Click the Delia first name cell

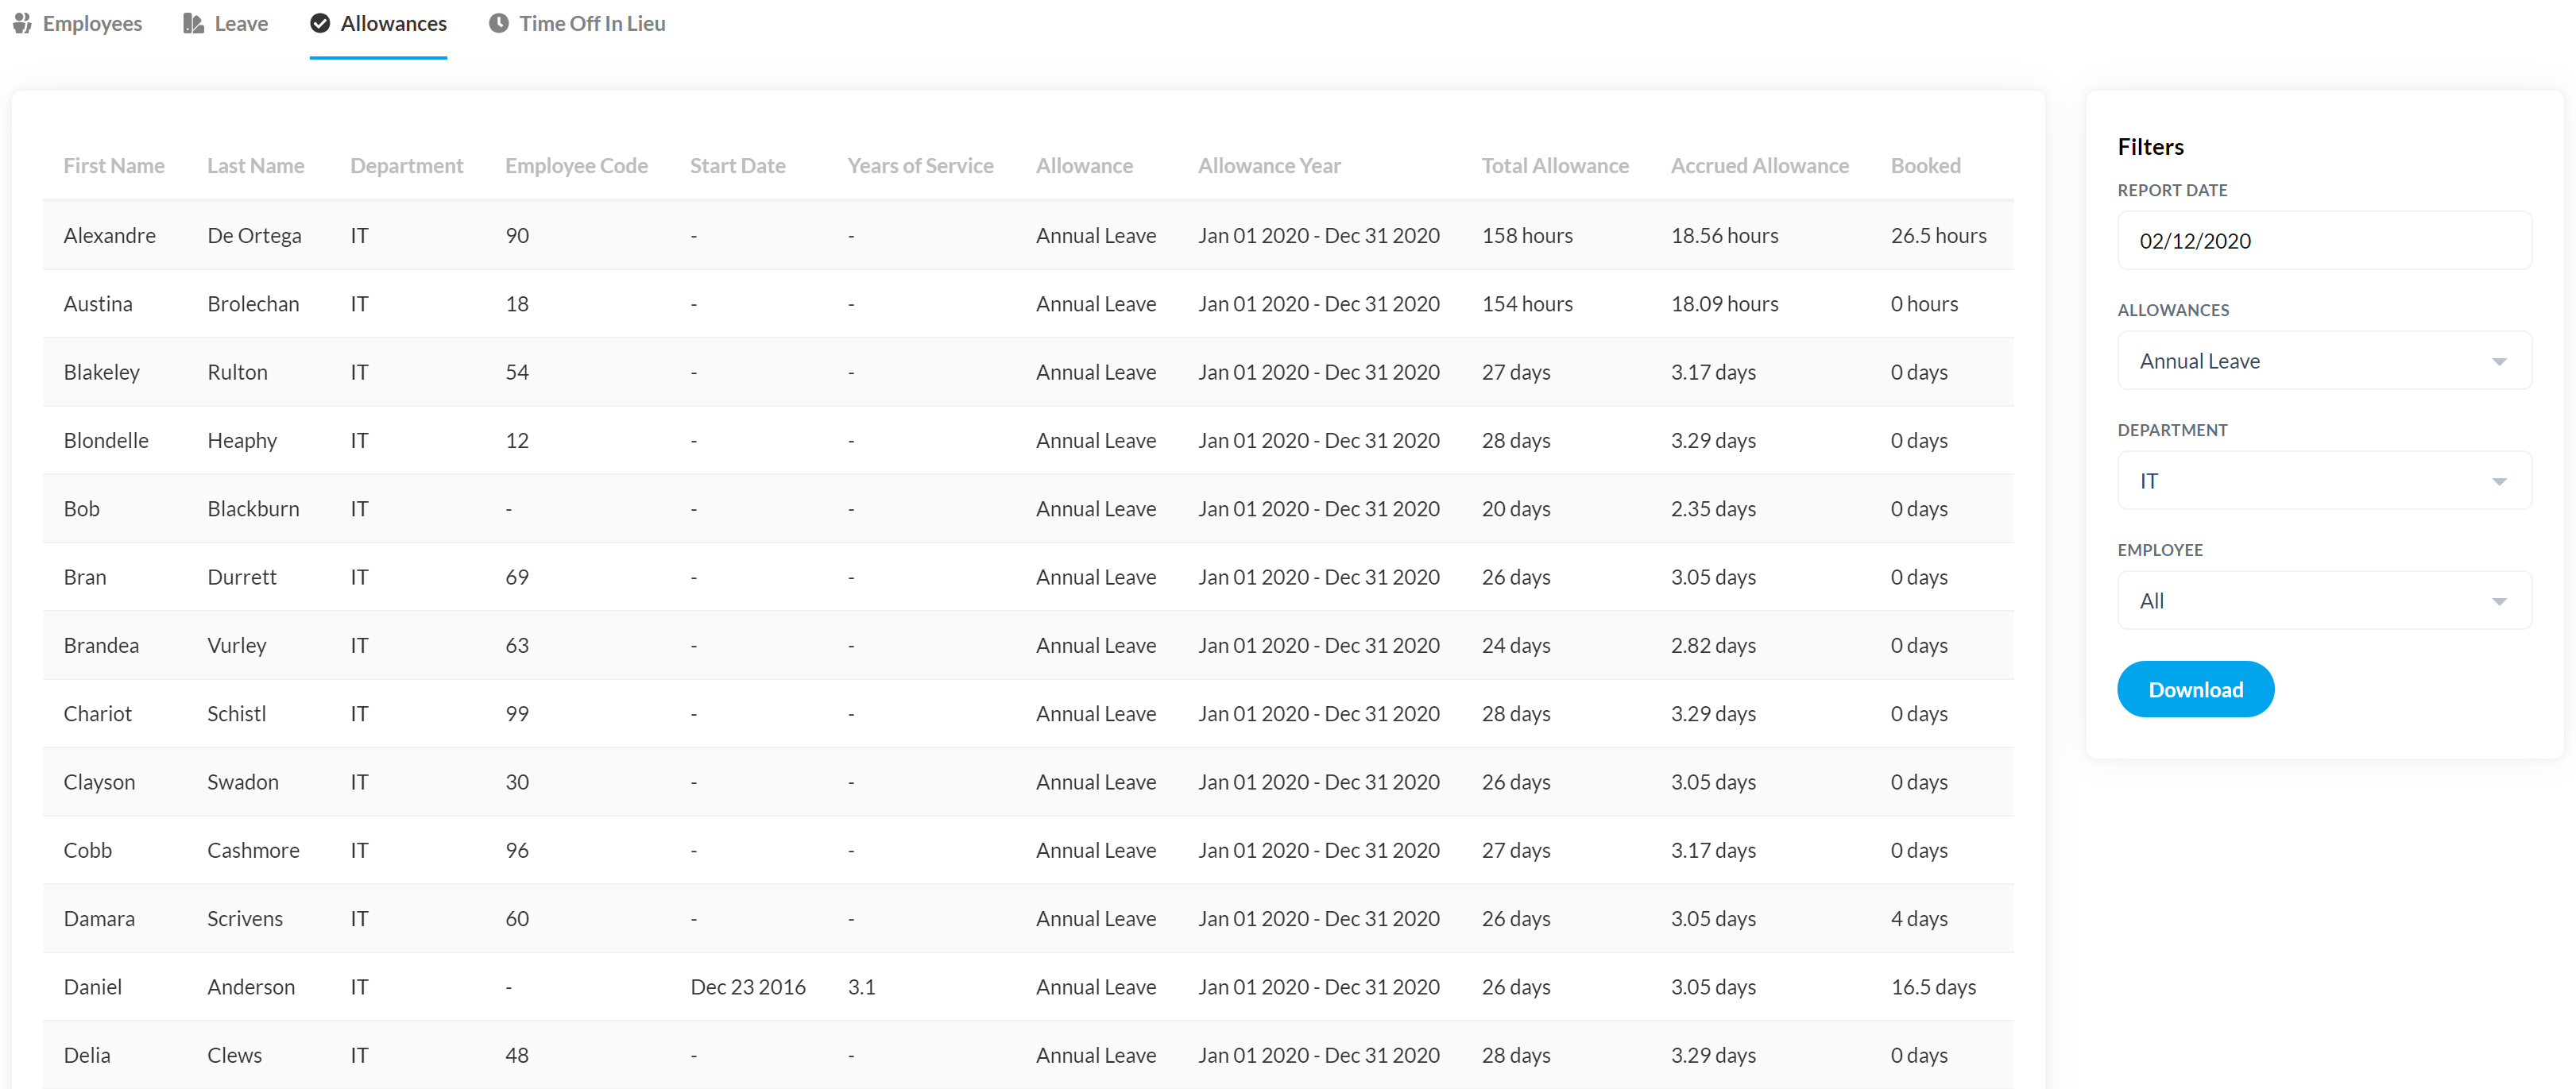(x=87, y=1056)
